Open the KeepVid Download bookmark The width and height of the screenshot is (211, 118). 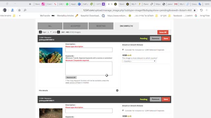click(x=93, y=16)
